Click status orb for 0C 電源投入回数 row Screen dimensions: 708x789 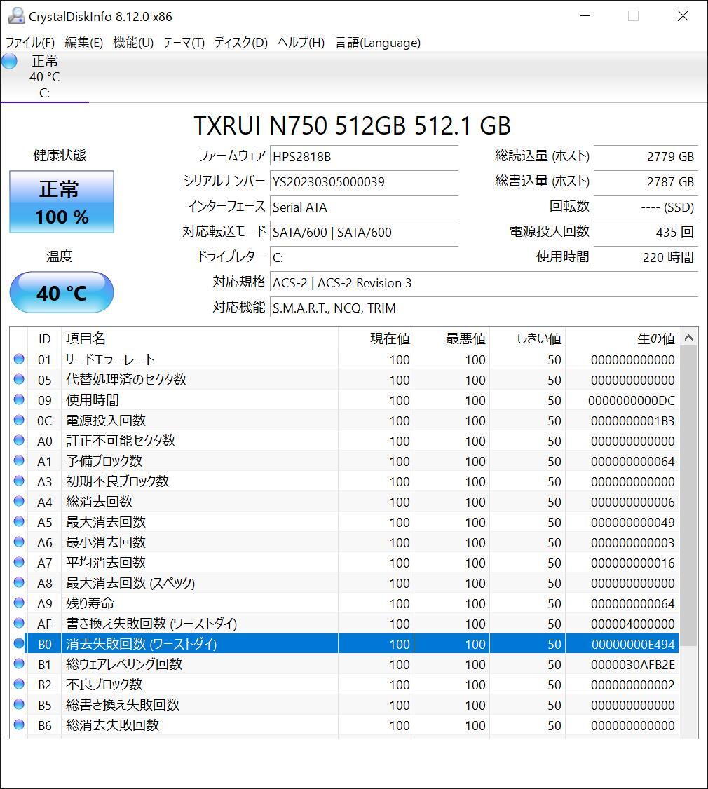pos(19,420)
